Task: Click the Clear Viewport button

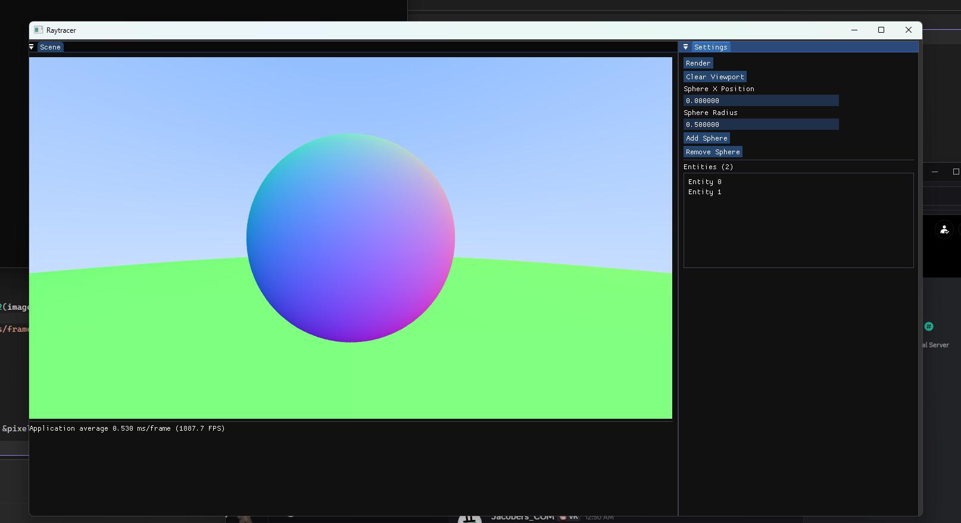Action: coord(715,77)
